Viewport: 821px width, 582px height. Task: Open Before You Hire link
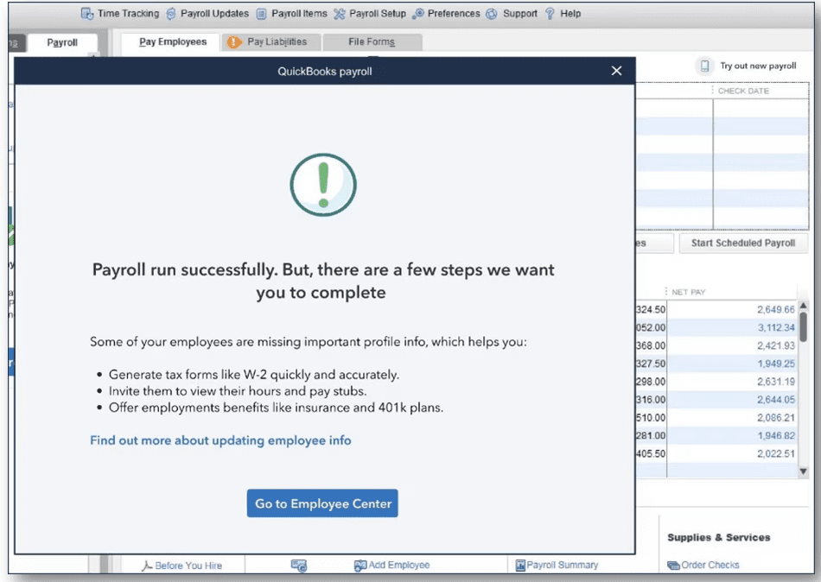(188, 566)
